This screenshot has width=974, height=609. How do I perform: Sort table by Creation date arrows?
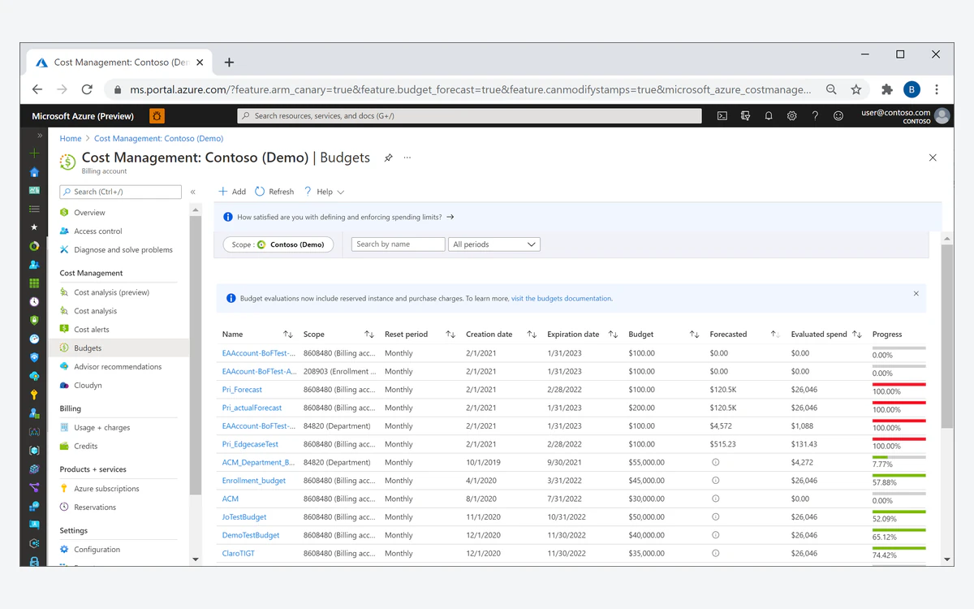tap(532, 335)
